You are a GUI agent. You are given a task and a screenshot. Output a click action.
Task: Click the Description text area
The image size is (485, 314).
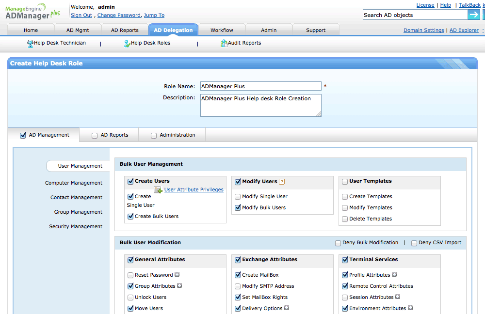coord(261,105)
